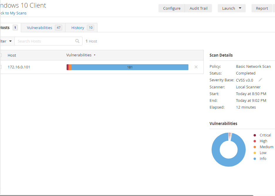Click the vulnerabilities donut chart

click(229, 150)
